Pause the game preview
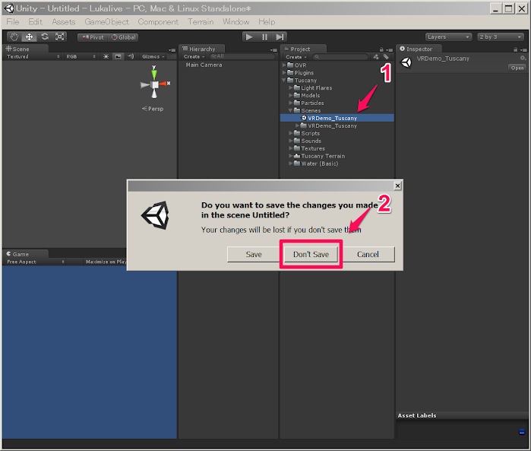This screenshot has height=451, width=531. pos(264,37)
